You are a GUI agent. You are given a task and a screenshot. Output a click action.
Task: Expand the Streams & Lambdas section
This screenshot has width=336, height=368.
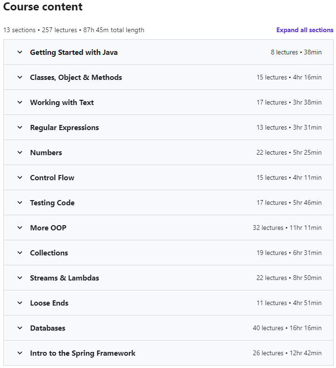pyautogui.click(x=65, y=278)
